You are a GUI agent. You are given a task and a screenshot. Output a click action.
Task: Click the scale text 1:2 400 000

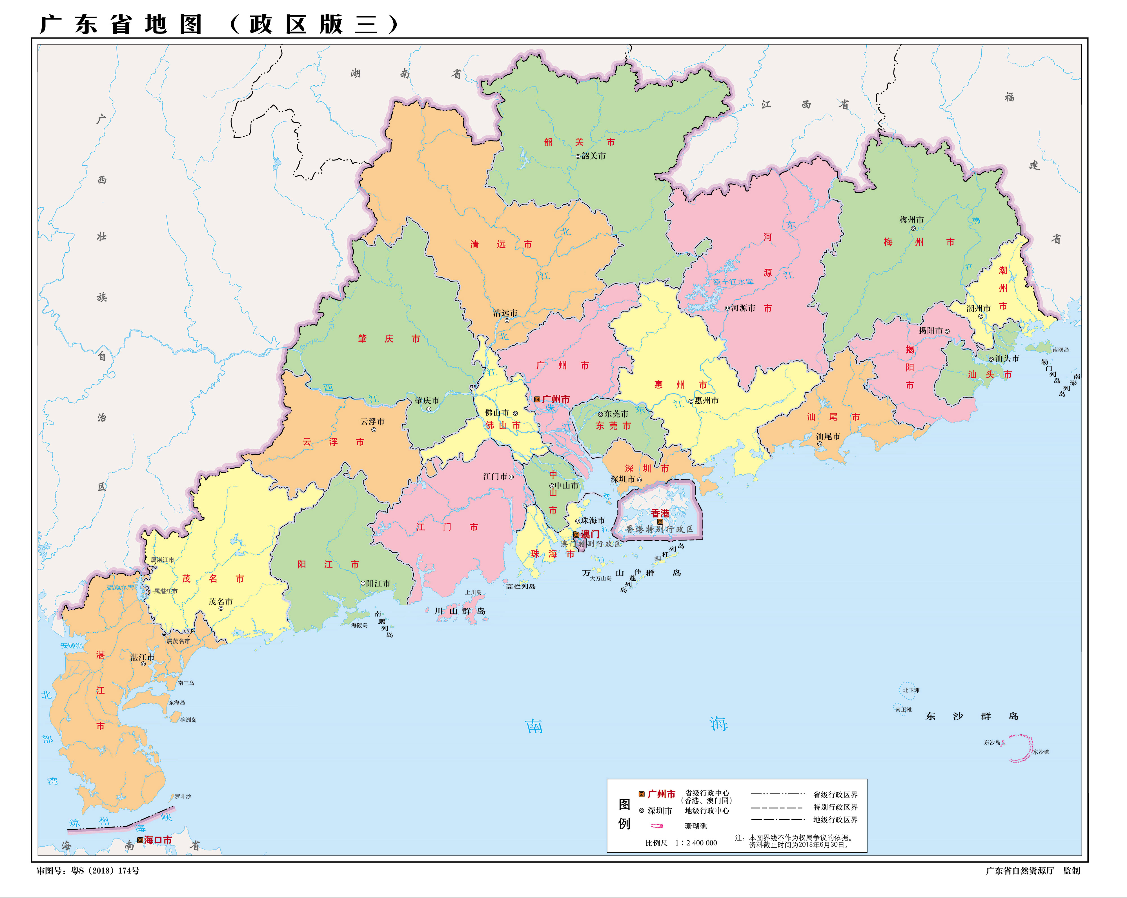pyautogui.click(x=696, y=843)
